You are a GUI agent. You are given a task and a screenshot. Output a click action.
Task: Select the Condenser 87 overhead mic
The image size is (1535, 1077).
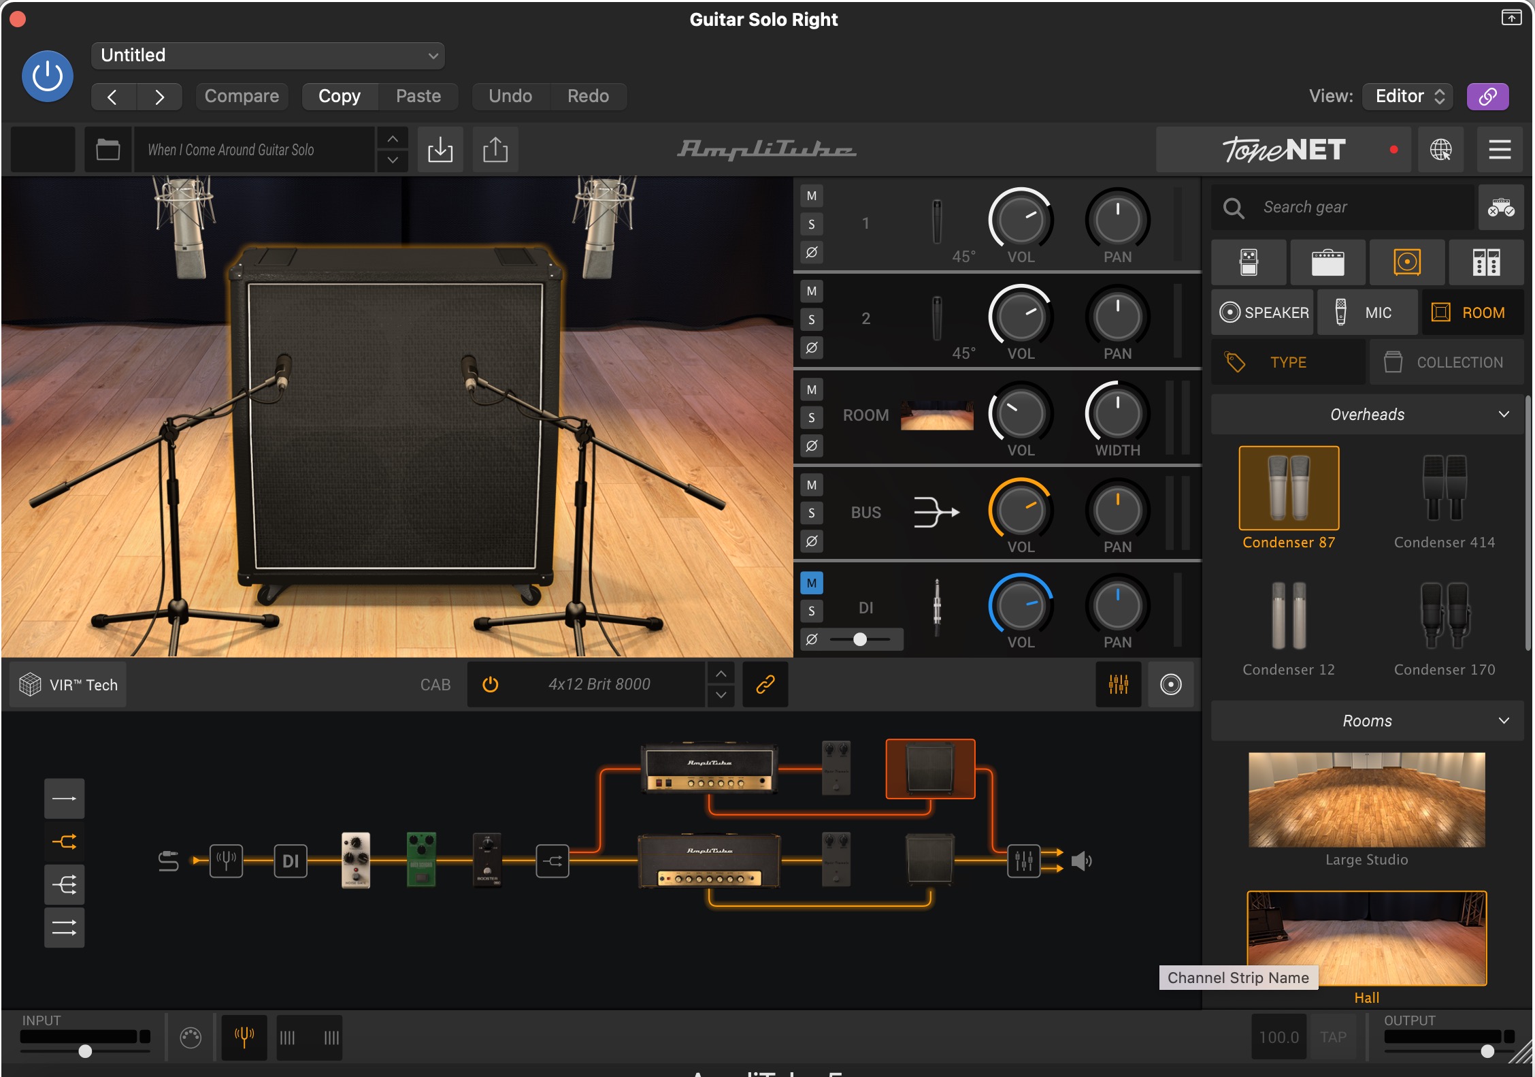point(1289,488)
